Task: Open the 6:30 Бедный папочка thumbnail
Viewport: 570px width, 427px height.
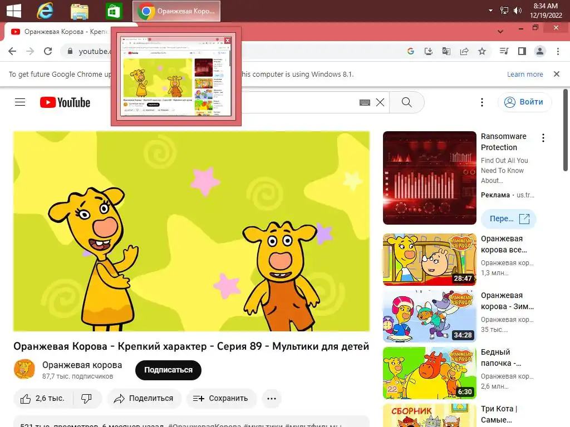Action: (430, 373)
